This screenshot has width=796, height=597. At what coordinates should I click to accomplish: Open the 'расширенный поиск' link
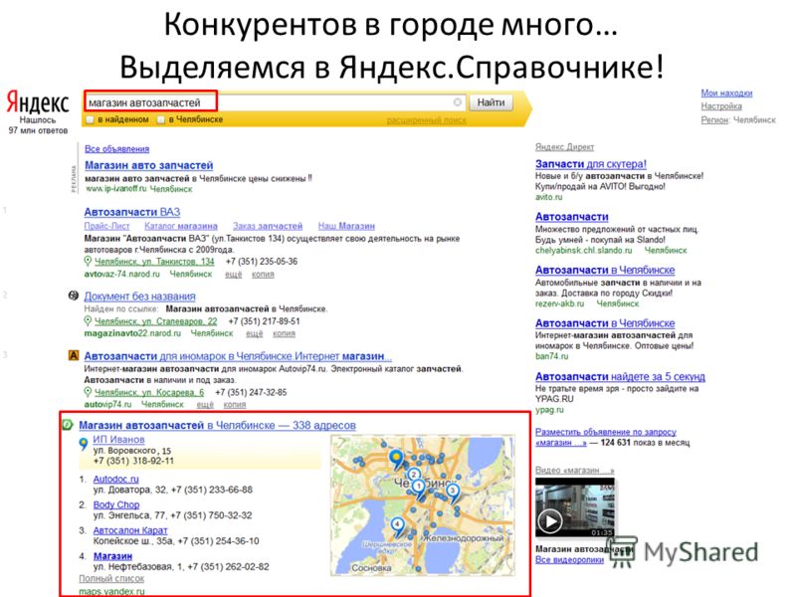[427, 120]
